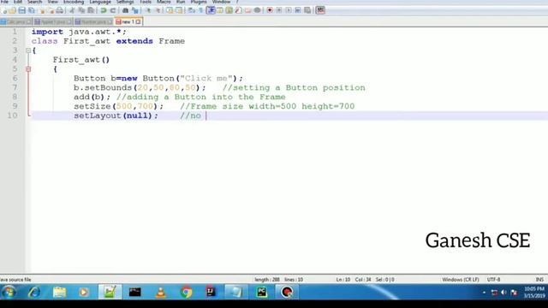
Task: Save the current file via toolbar
Action: 21,10
